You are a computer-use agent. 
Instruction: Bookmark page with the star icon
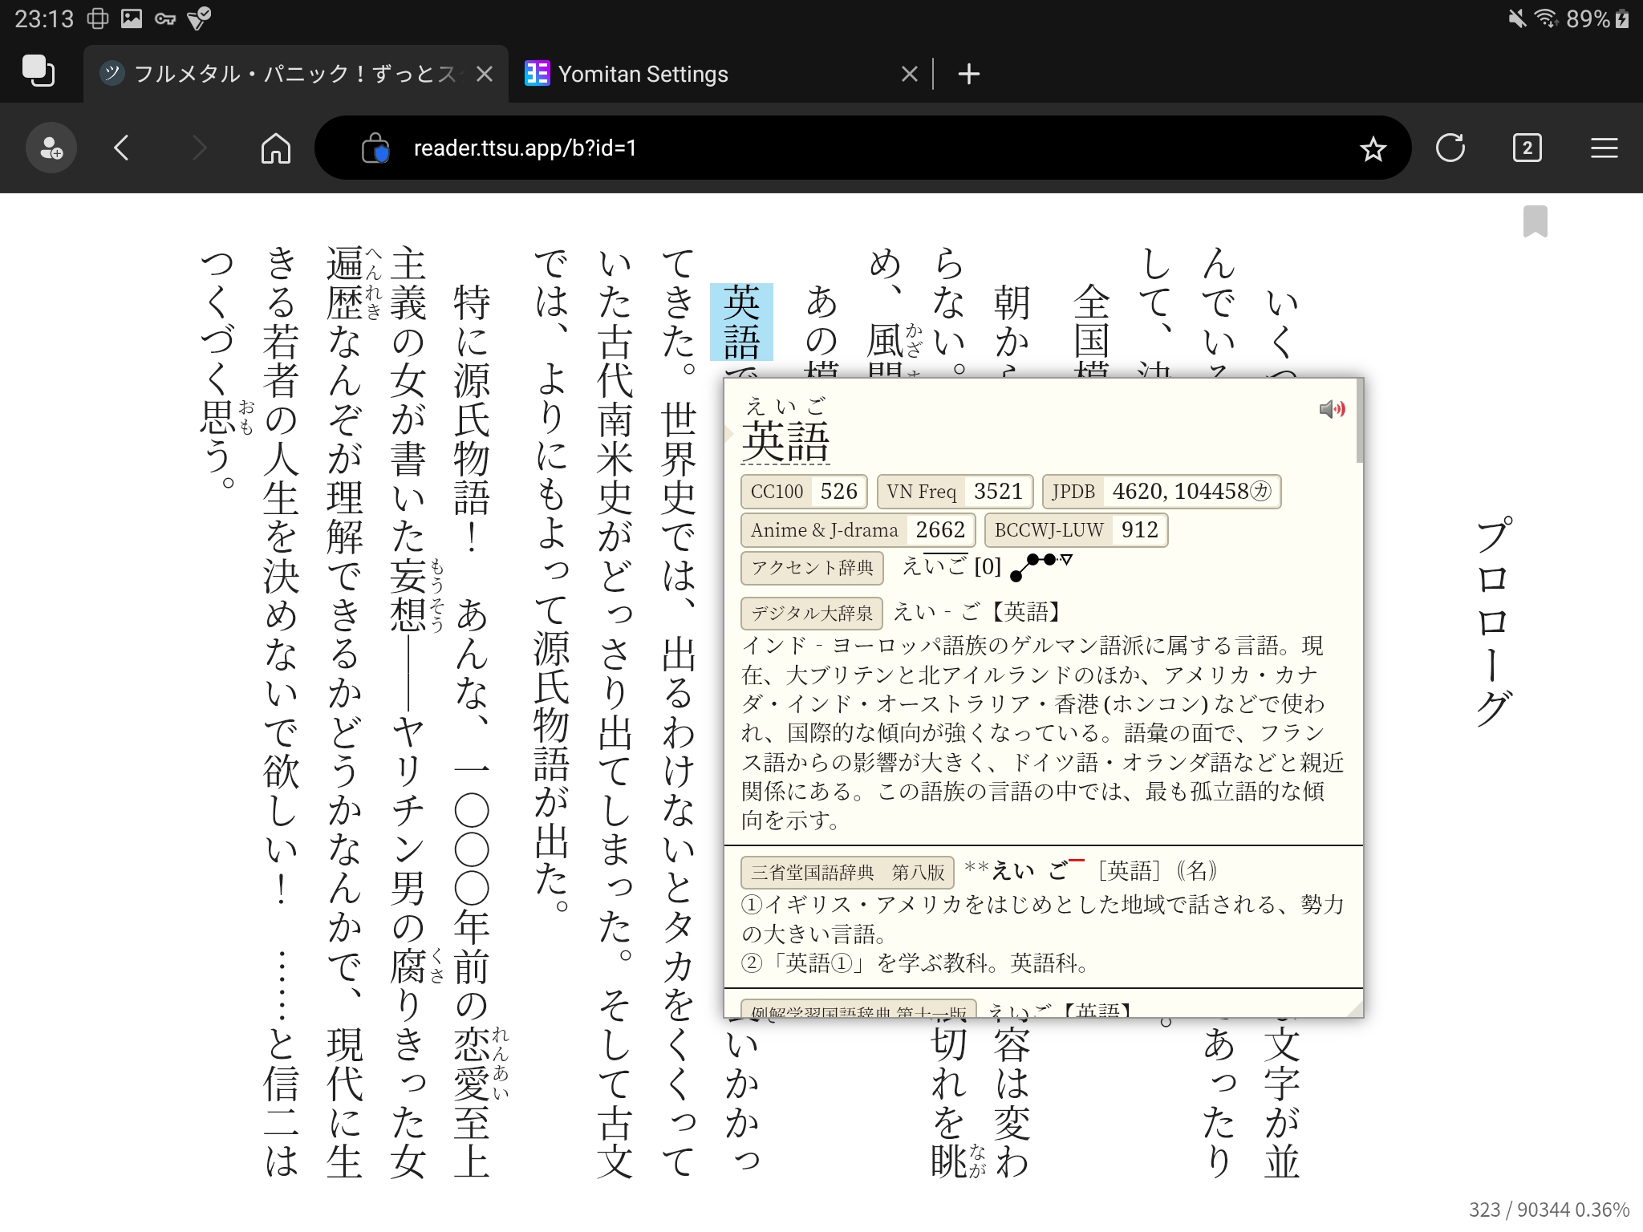(1373, 148)
